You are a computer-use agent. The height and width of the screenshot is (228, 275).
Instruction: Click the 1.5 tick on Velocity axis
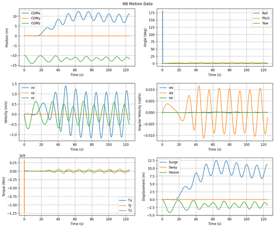pyautogui.click(x=15, y=84)
